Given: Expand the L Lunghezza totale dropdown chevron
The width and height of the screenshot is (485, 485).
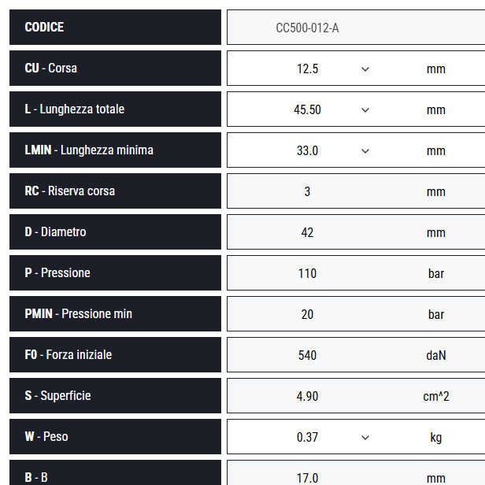Looking at the screenshot, I should click(365, 110).
